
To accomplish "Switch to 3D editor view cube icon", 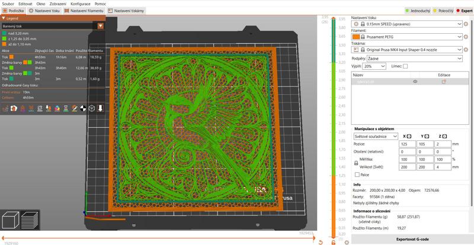I will (10, 220).
